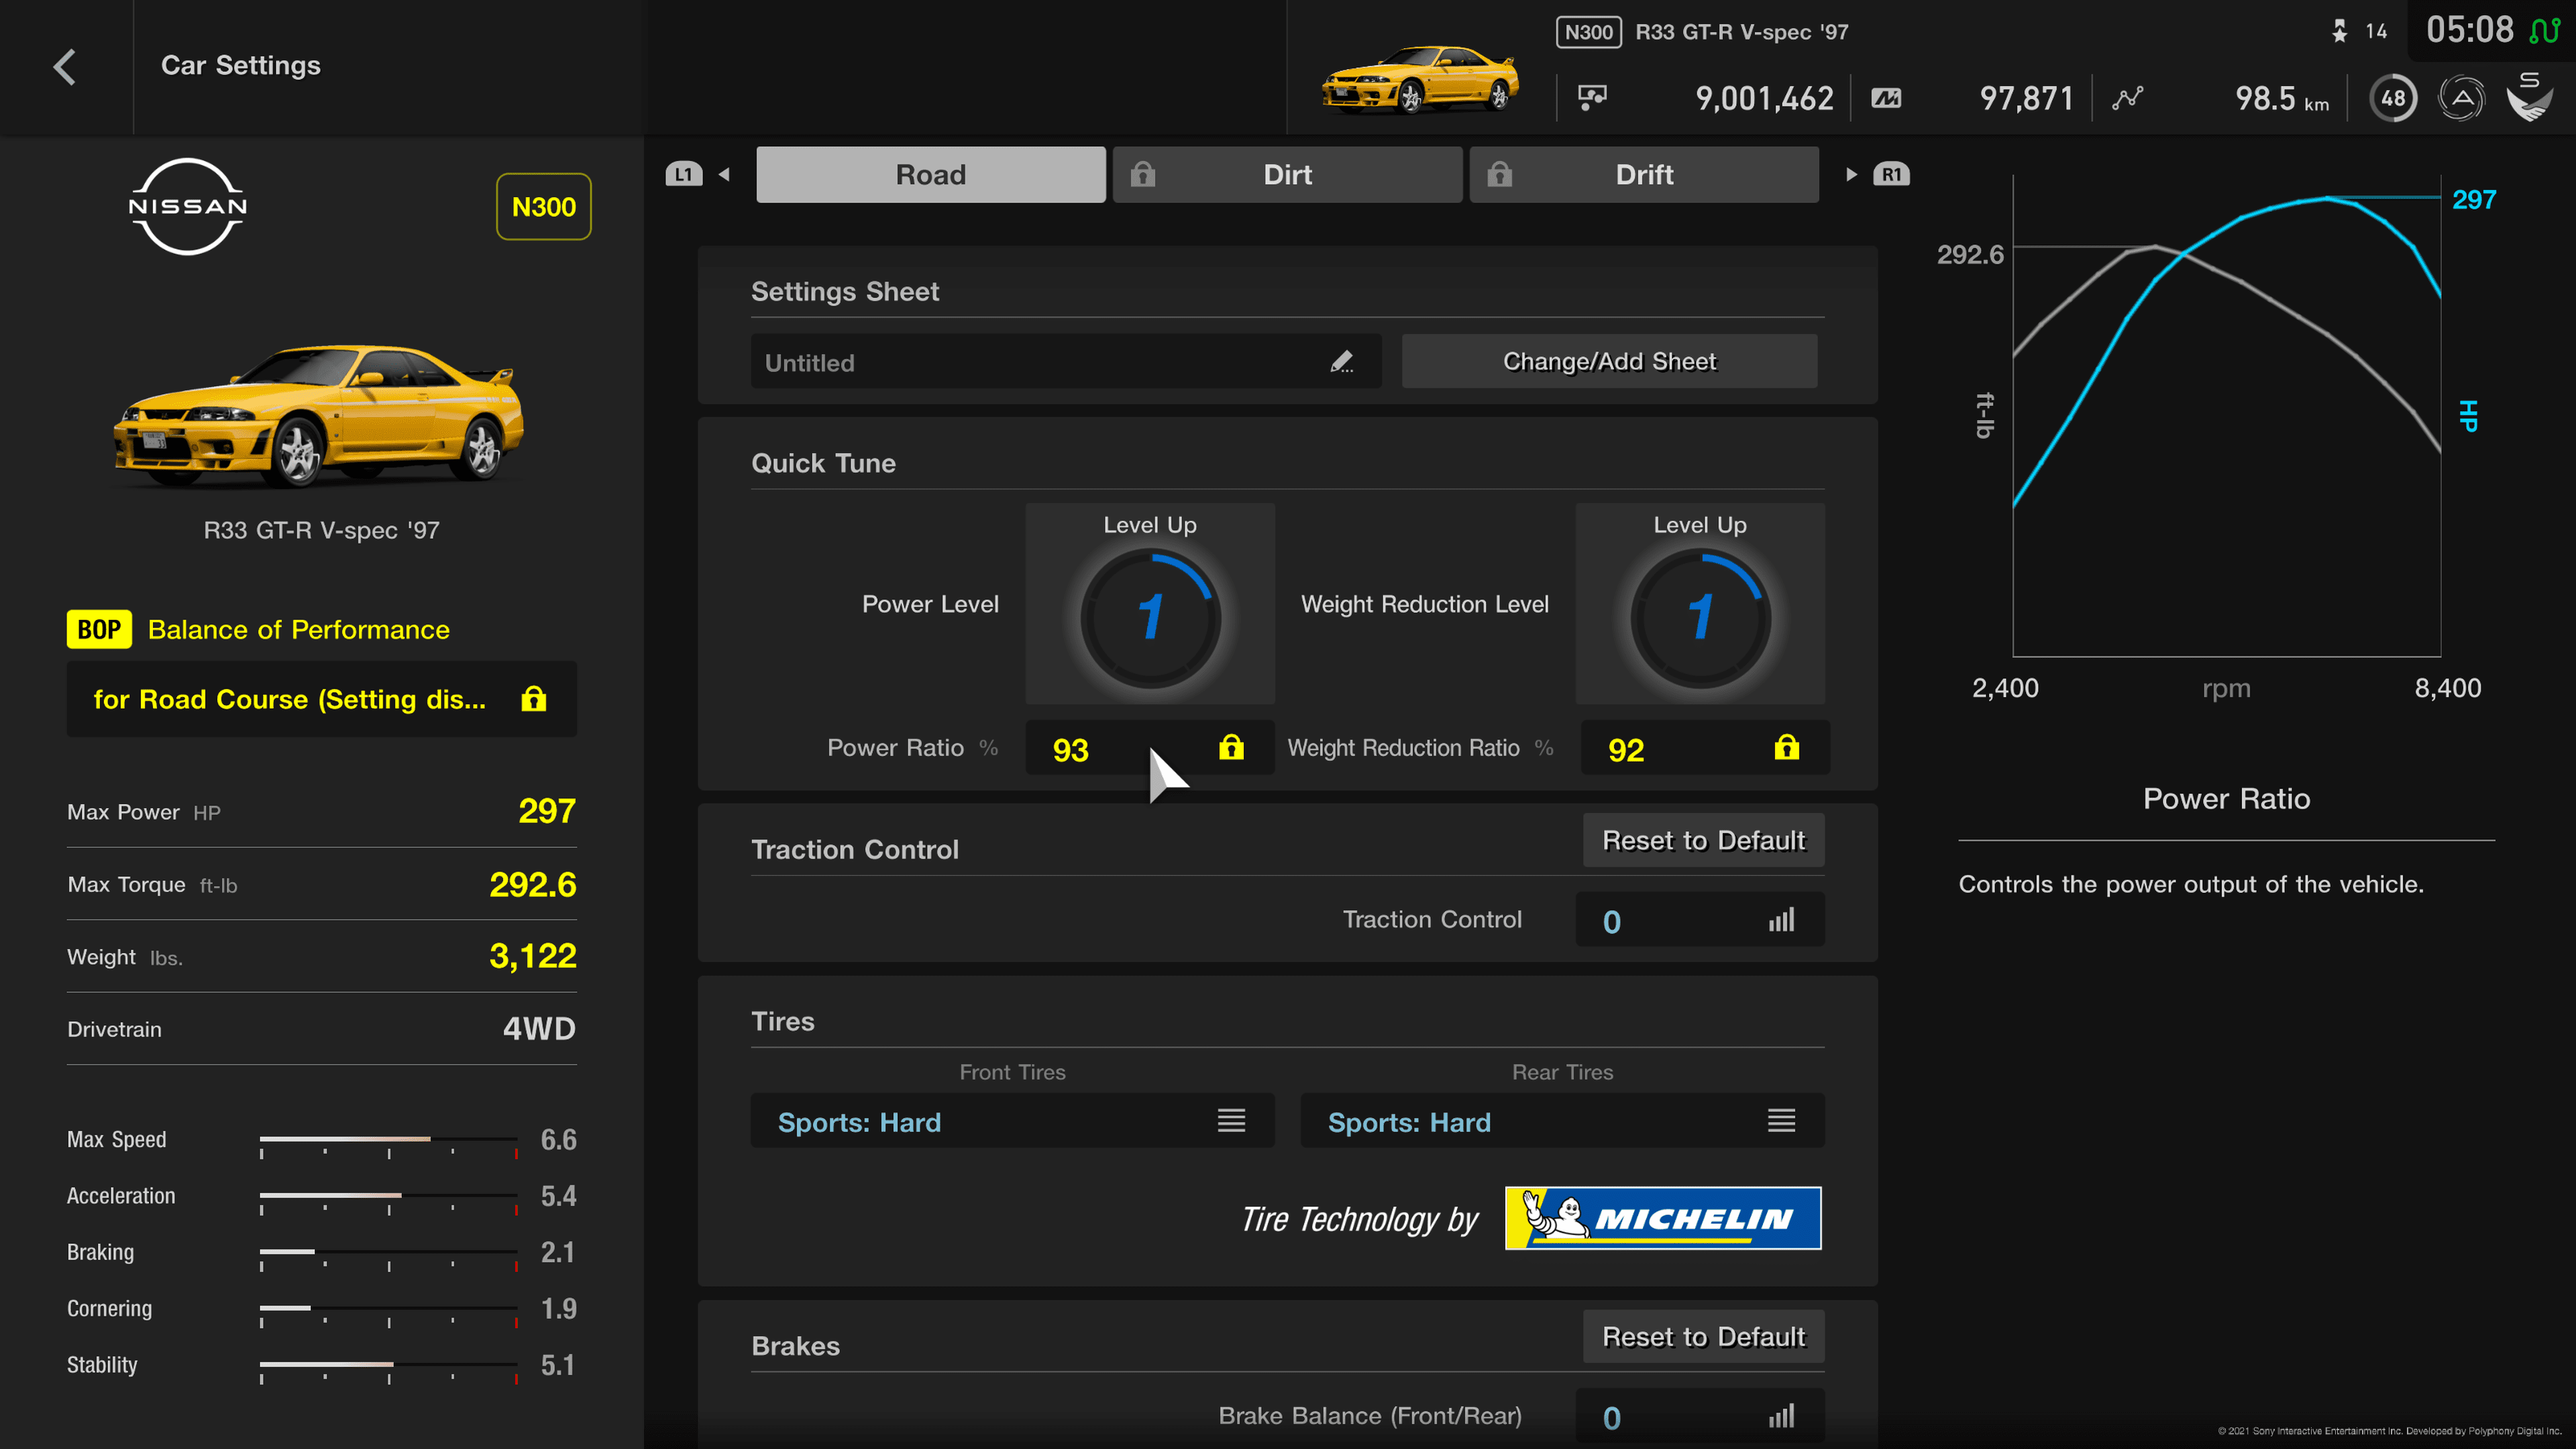Open the Traction Control value selector
This screenshot has width=2576, height=1449.
[1700, 920]
